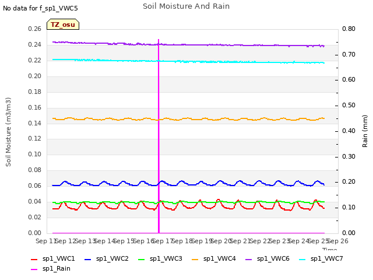Select the sp1_VWC3 legend label
Image resolution: width=373 pixels, height=280 pixels.
166,259
